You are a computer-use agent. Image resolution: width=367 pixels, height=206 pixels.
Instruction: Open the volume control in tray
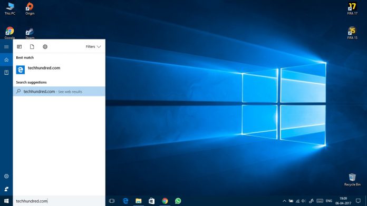pyautogui.click(x=304, y=201)
